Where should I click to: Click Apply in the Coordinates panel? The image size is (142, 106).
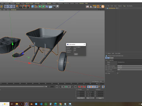coord(100,98)
